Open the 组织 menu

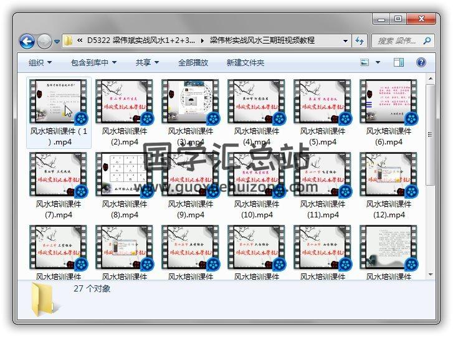click(40, 62)
